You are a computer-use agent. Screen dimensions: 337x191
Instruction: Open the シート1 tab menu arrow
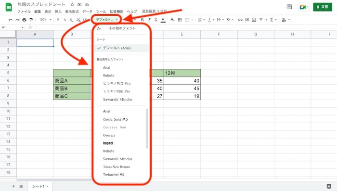coord(47,186)
